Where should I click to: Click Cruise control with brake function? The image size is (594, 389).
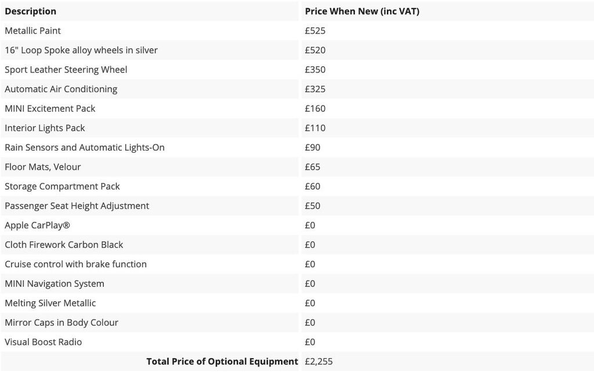point(75,264)
